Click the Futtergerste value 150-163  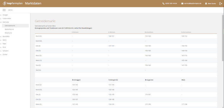(111, 104)
